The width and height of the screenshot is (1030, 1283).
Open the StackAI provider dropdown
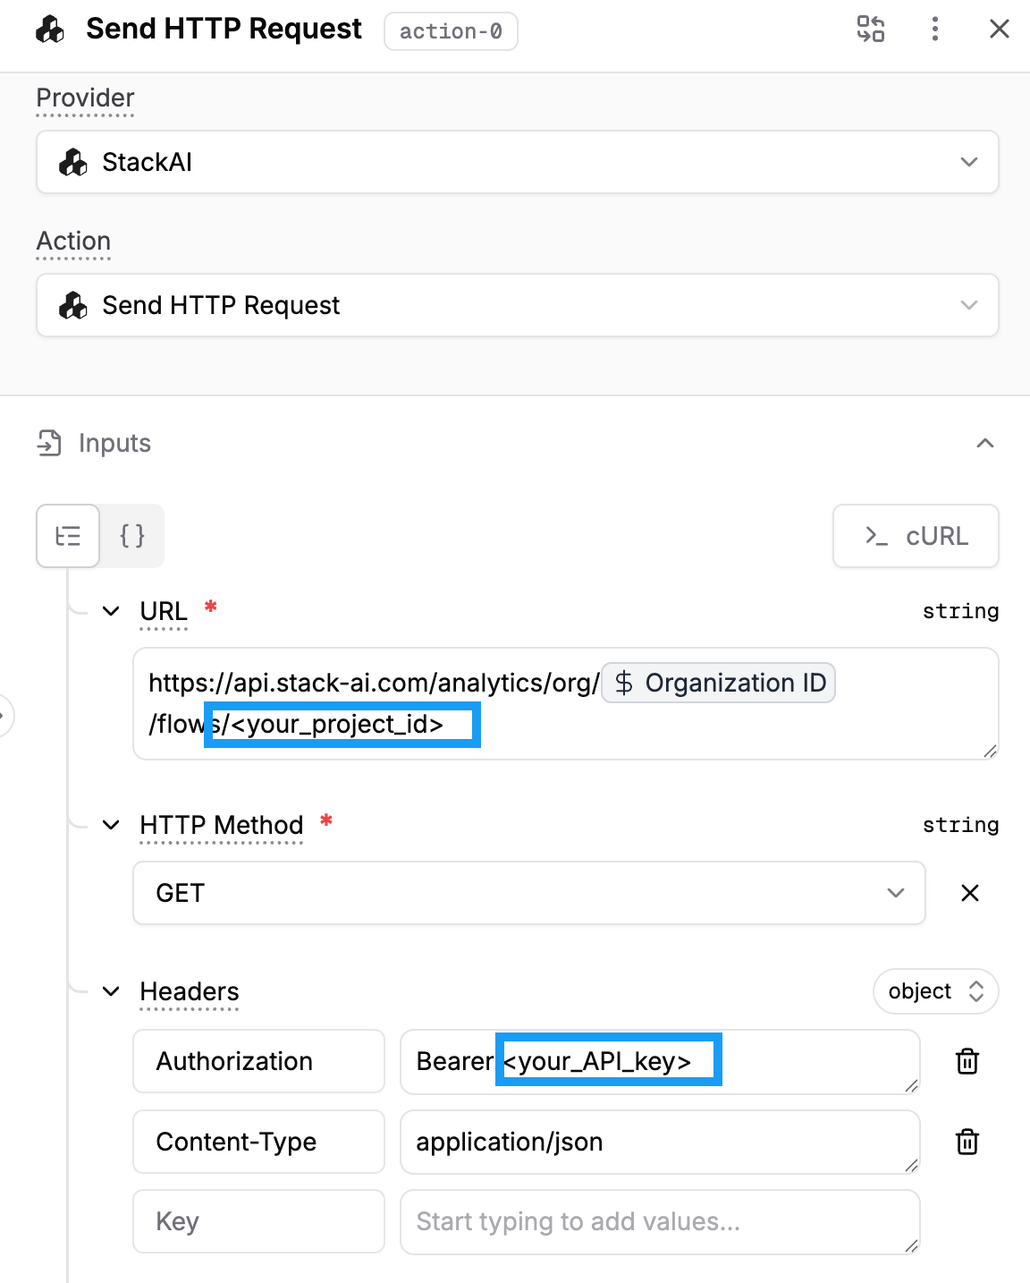(517, 162)
